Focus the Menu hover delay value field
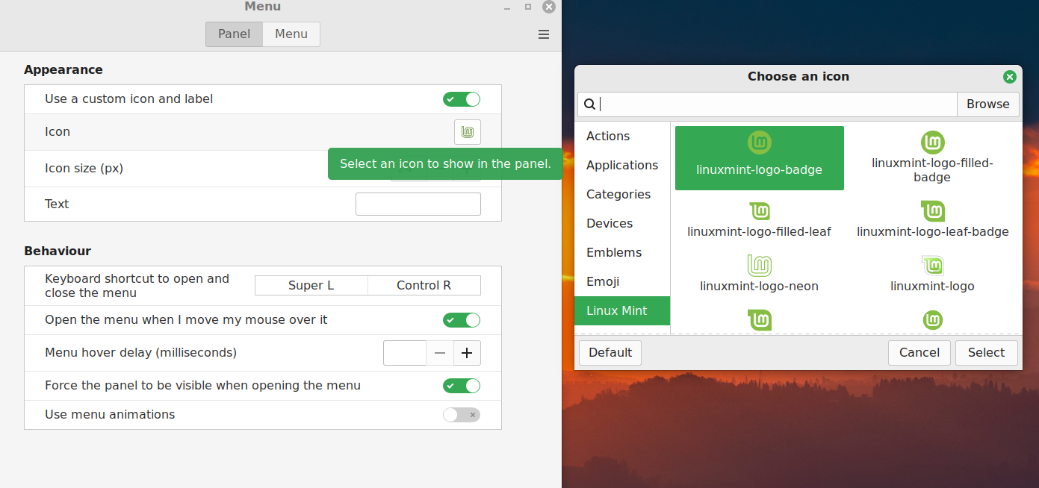This screenshot has height=488, width=1039. 405,353
